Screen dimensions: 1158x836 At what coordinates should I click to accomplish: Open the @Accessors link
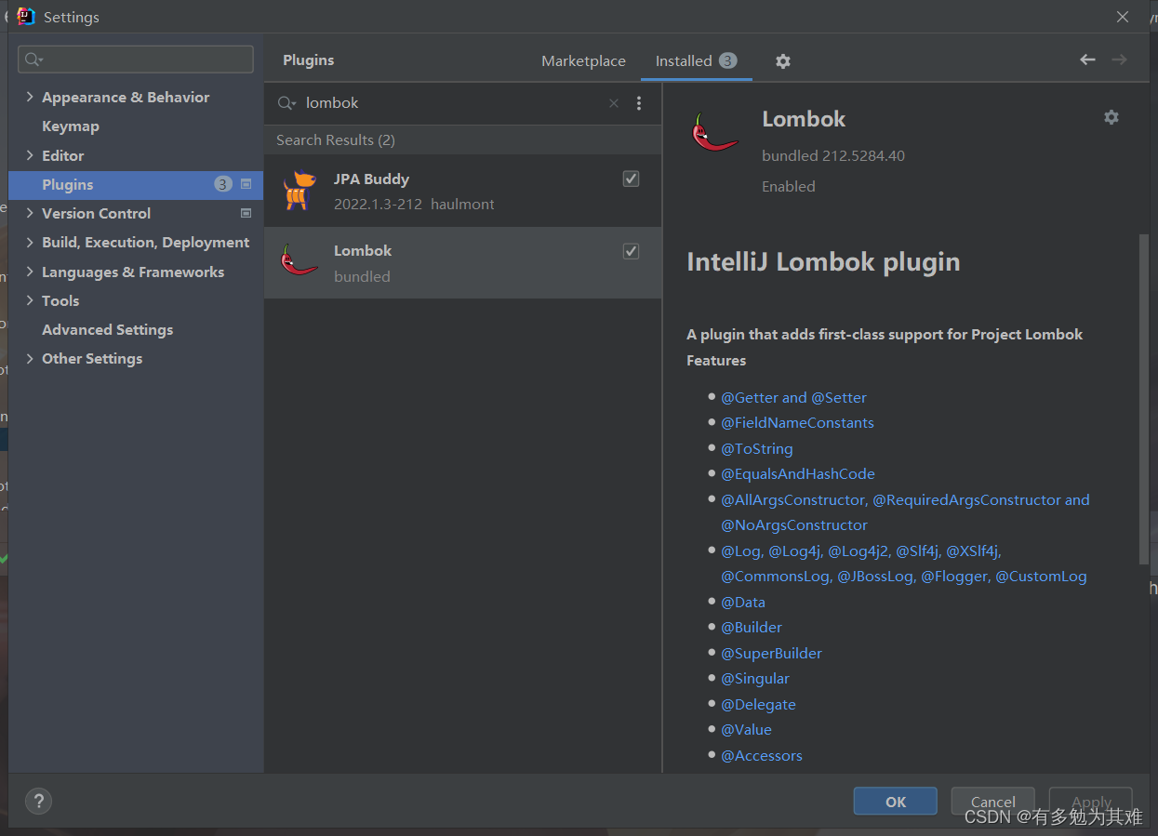762,755
